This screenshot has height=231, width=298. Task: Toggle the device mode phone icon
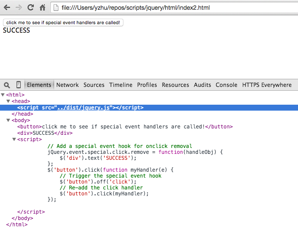tap(19, 85)
